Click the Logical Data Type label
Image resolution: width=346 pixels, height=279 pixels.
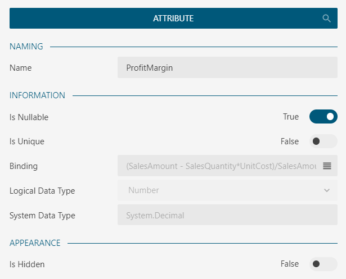pyautogui.click(x=42, y=191)
